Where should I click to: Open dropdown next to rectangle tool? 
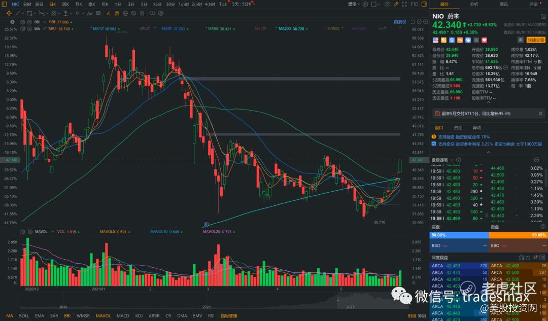35,13
